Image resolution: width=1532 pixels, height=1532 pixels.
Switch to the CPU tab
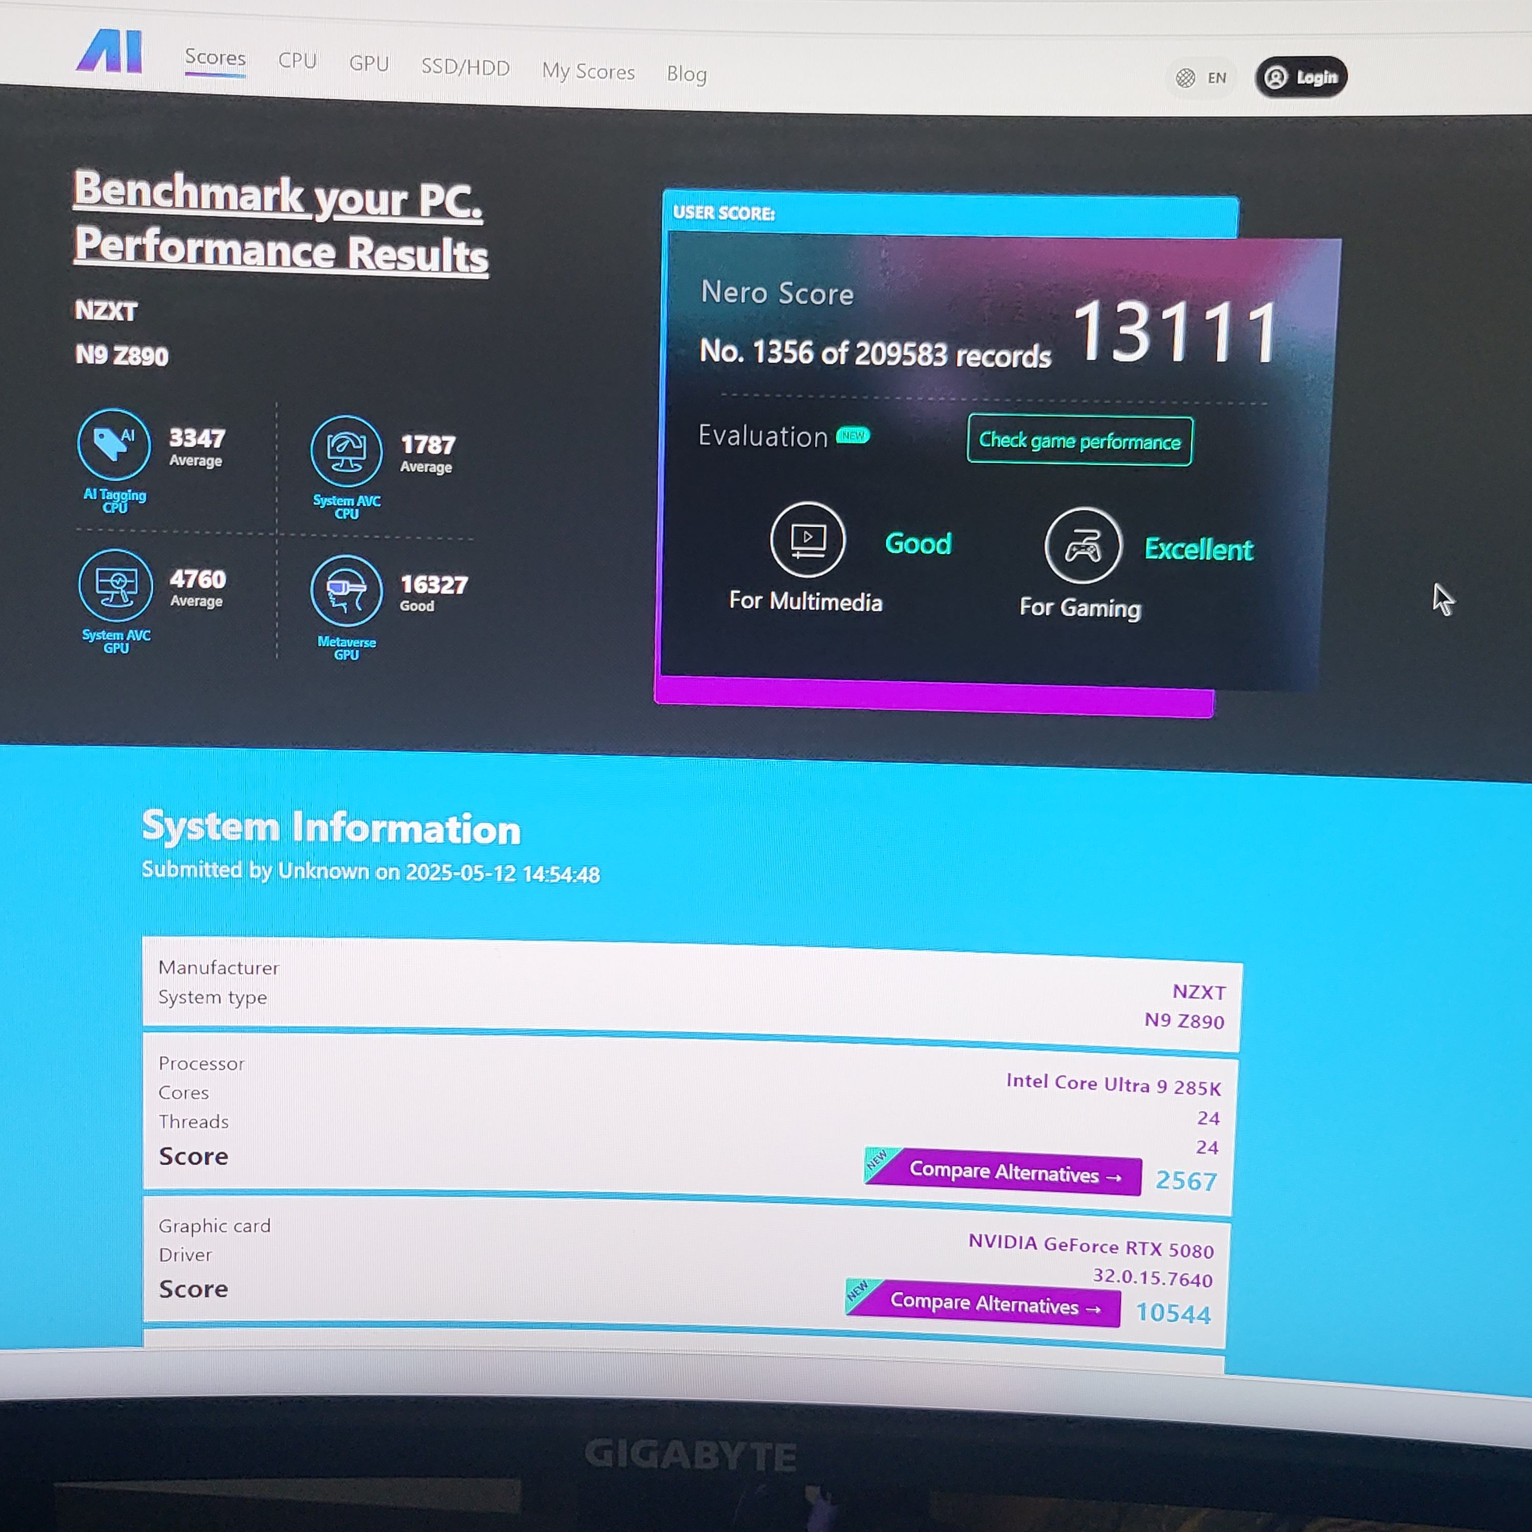pos(297,61)
